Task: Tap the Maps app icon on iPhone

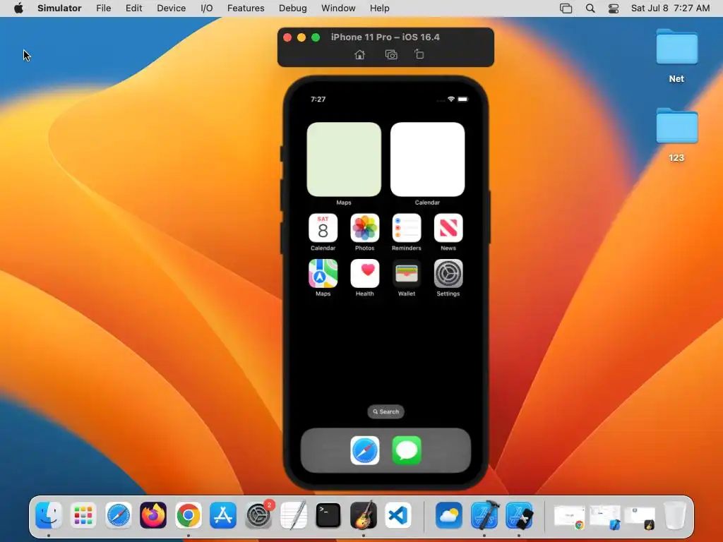Action: tap(323, 273)
